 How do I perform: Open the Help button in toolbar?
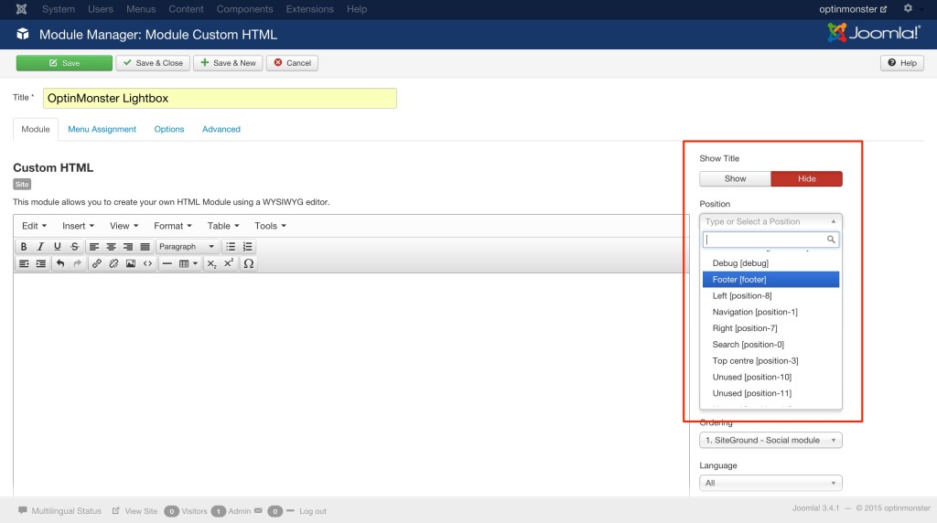coord(901,63)
